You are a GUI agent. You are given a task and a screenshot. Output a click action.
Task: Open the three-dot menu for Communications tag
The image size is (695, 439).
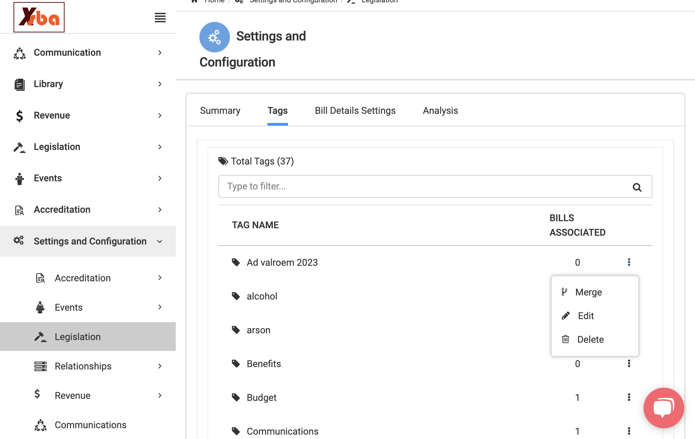click(629, 431)
